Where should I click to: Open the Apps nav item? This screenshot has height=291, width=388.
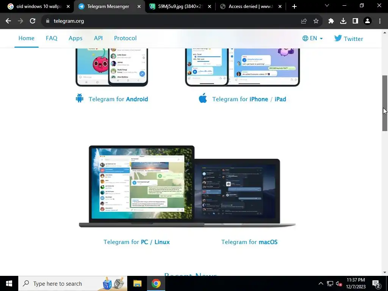75,38
